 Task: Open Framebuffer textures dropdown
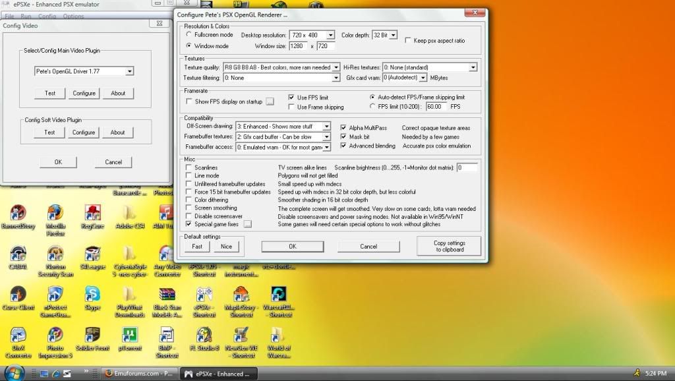click(283, 137)
